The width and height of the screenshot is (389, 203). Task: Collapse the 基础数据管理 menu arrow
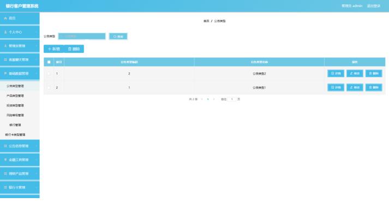click(36, 73)
